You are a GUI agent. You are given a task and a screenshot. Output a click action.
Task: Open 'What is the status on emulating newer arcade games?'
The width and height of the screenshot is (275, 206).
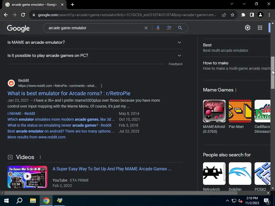coord(59,126)
